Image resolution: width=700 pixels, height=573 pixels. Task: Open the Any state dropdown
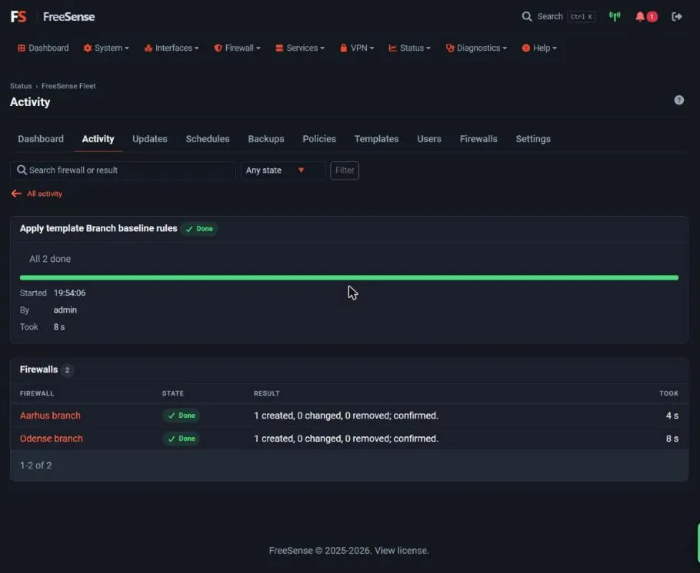pyautogui.click(x=282, y=171)
